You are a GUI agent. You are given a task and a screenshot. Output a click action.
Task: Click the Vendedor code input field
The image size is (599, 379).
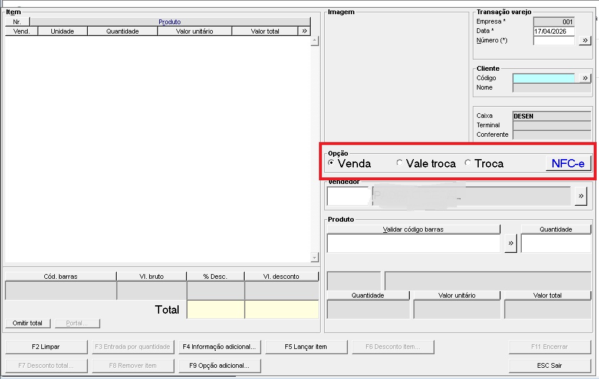[348, 196]
